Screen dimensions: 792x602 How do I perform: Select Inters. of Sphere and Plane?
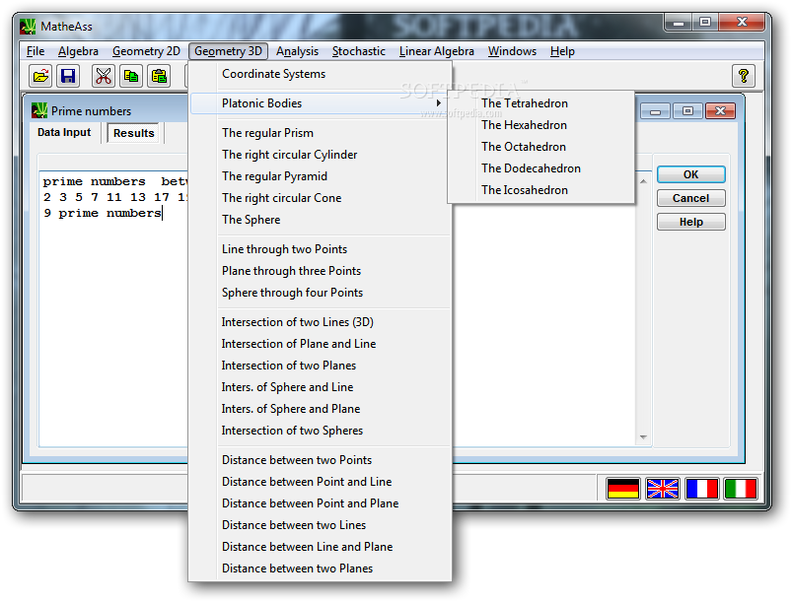point(321,409)
